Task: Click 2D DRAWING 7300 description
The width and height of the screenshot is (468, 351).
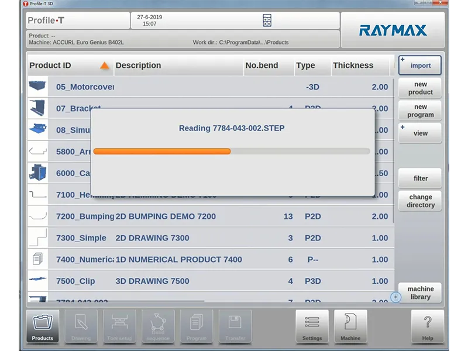Action: point(152,238)
